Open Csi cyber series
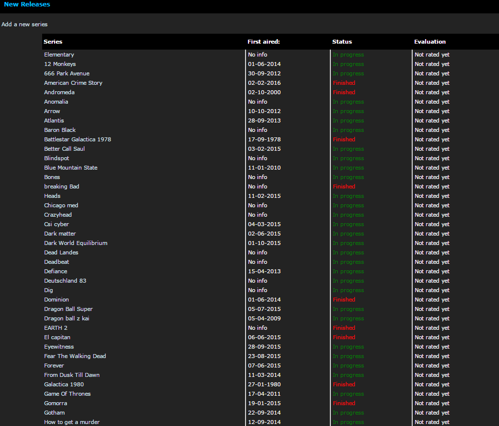The image size is (499, 426). 57,224
